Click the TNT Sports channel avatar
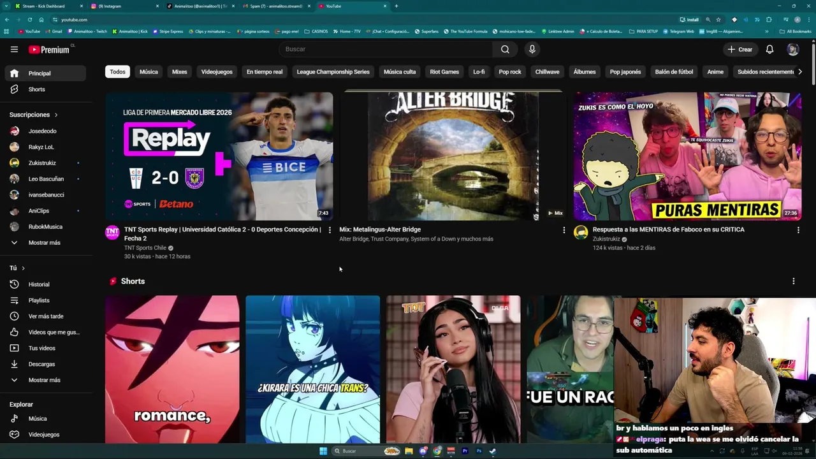816x459 pixels. pyautogui.click(x=112, y=232)
